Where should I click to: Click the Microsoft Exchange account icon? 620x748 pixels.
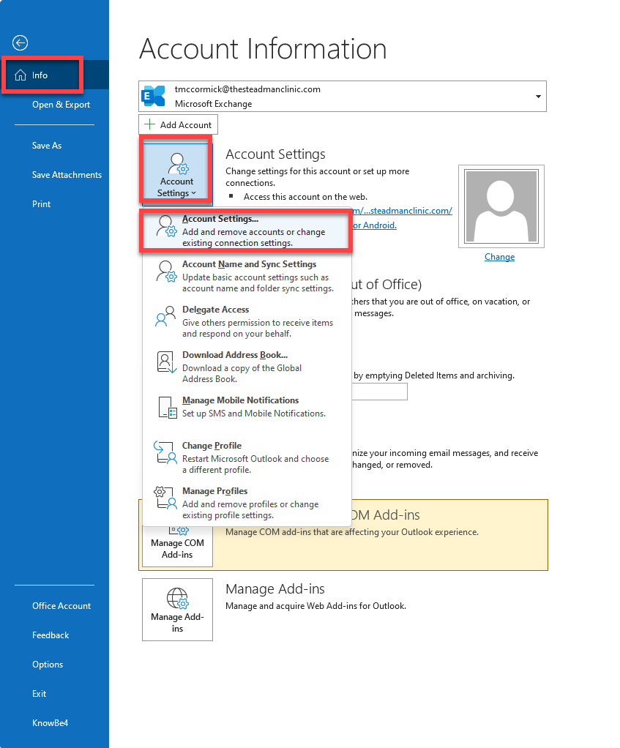pos(154,97)
